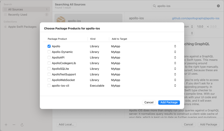Click the search magnifier icon
Image resolution: width=224 pixels, height=131 pixels.
[154, 6]
